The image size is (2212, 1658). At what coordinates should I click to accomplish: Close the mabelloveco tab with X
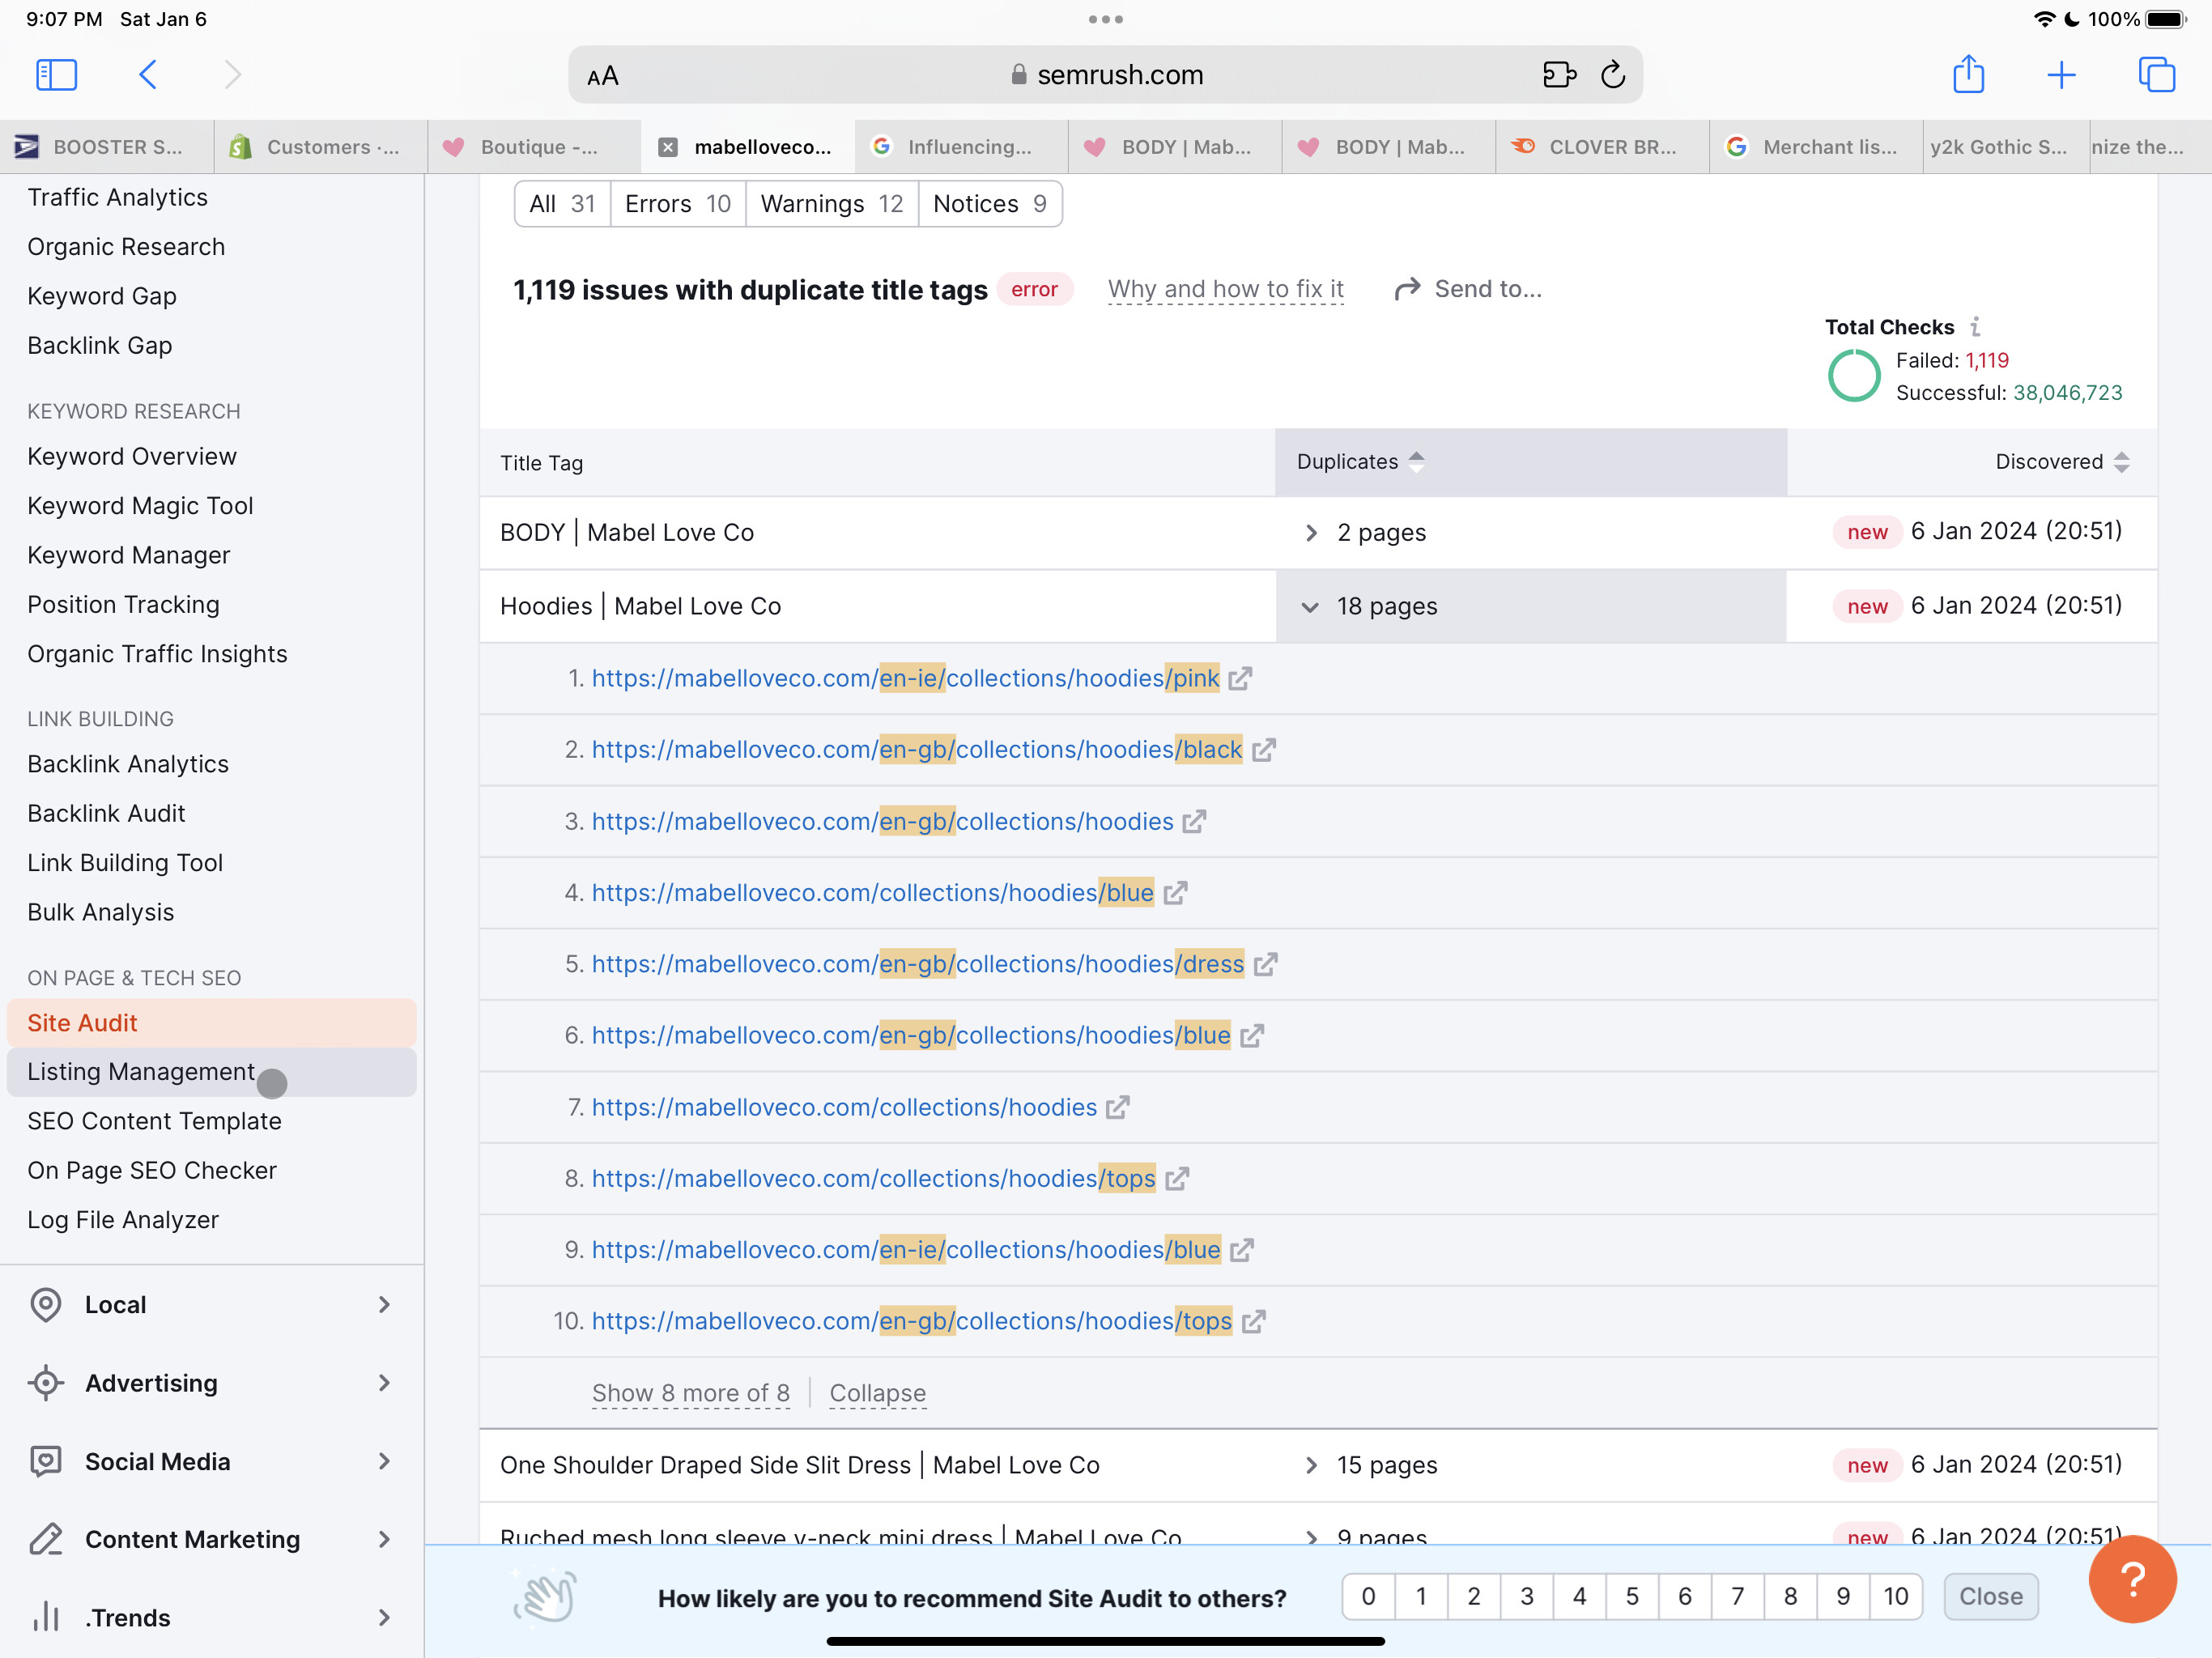pyautogui.click(x=668, y=147)
